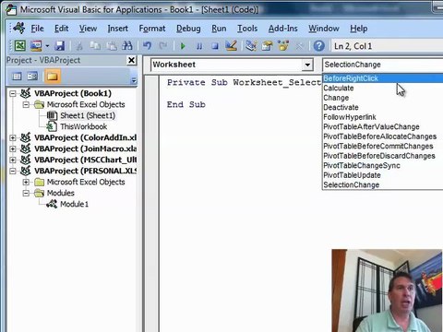Open the Run menu
The width and height of the screenshot is (443, 332).
tap(219, 29)
